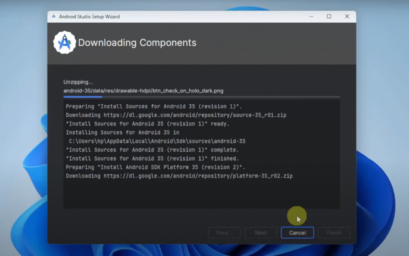The width and height of the screenshot is (409, 256).
Task: Click the "Android Studio Setup Wizard" title text
Action: [89, 16]
